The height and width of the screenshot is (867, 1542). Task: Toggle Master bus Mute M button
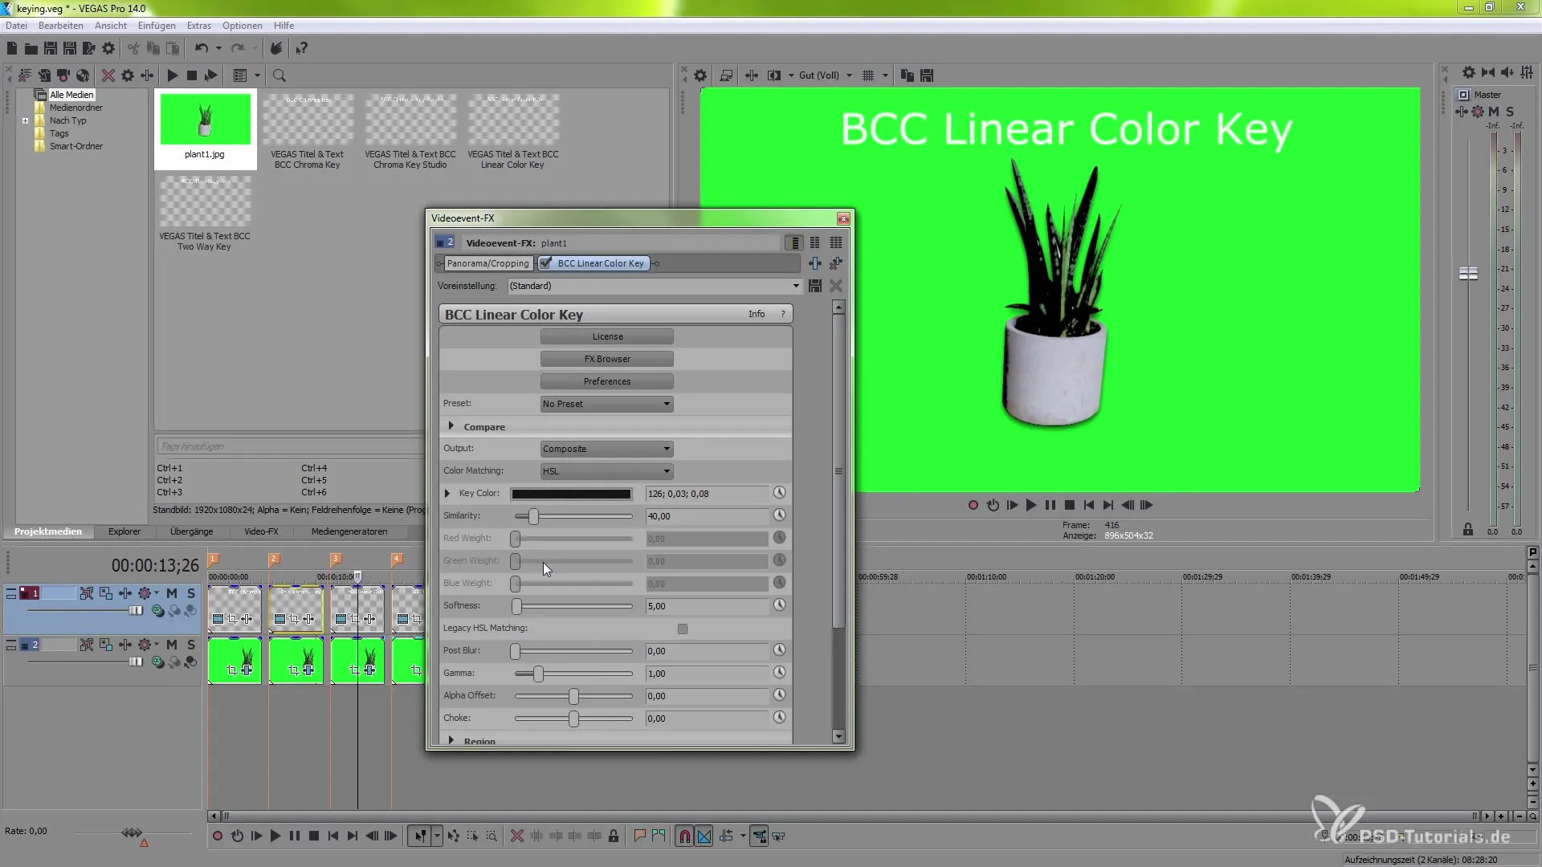click(x=1494, y=112)
